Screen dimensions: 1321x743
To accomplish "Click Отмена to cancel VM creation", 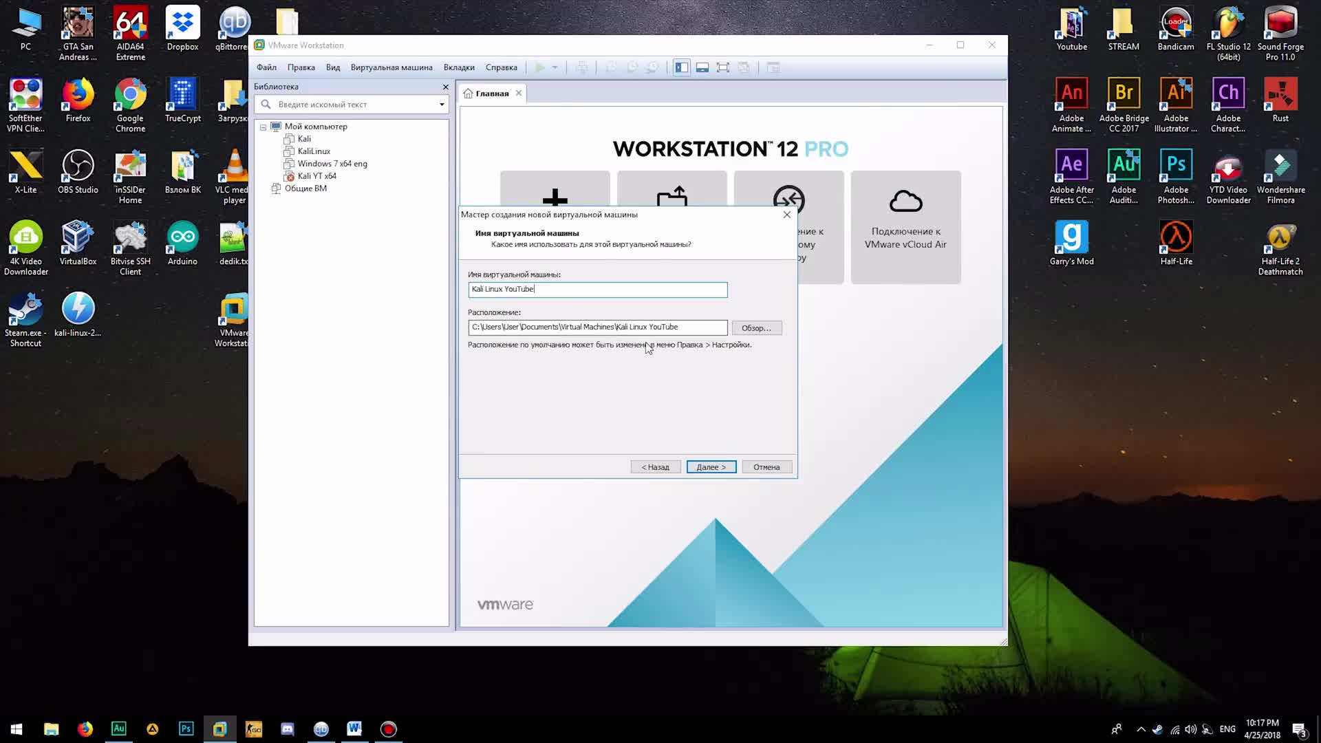I will 766,466.
